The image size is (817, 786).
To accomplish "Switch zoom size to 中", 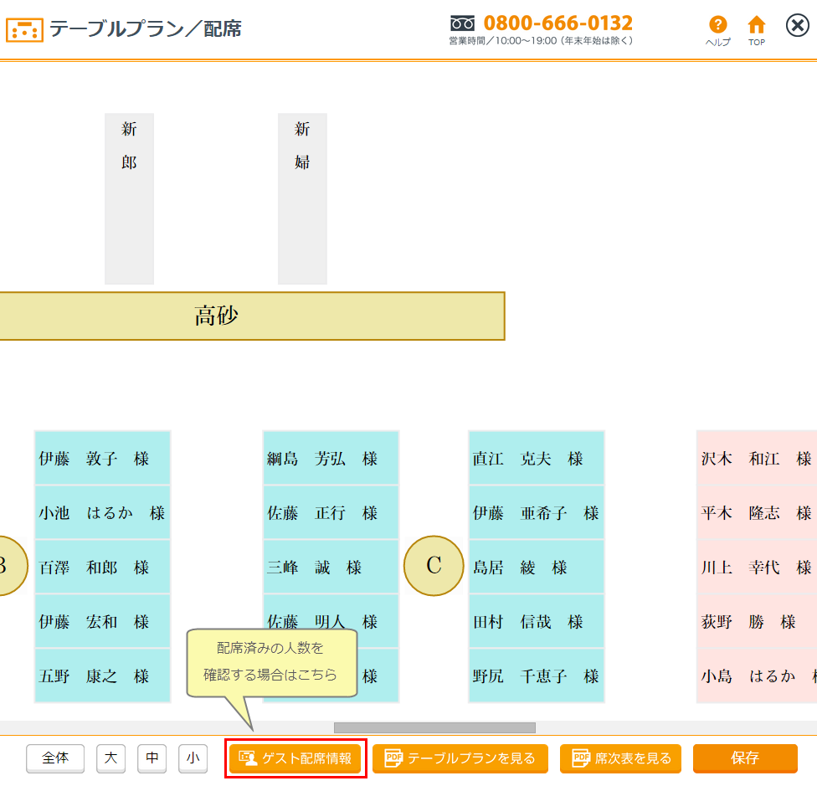I will pyautogui.click(x=152, y=758).
